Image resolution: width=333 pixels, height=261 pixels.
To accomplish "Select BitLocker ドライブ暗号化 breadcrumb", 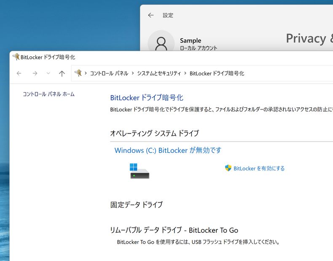I will point(217,73).
